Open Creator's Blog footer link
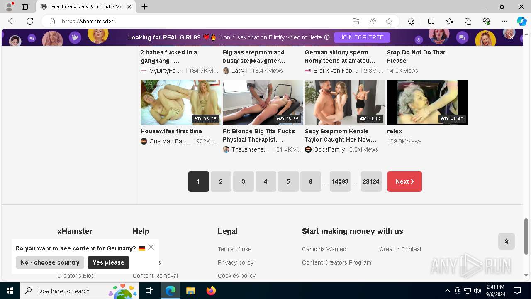 tap(76, 276)
